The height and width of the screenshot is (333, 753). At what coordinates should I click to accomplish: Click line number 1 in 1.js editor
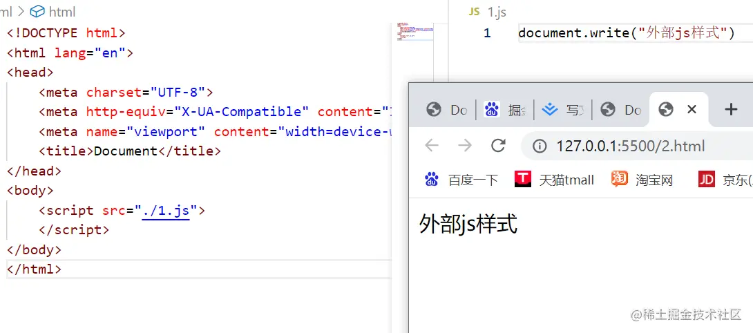pos(487,33)
